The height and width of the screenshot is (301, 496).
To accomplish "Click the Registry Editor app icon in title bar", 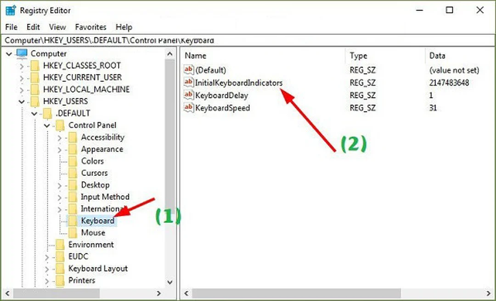I will tap(11, 11).
